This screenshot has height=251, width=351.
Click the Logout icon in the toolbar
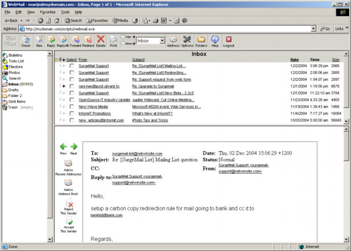pos(229,41)
